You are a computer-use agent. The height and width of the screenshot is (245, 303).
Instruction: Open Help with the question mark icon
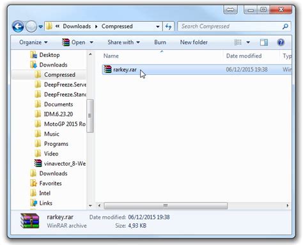(281, 42)
